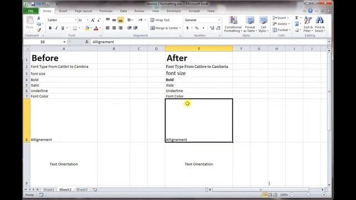Open Find & Select menu
356x200 pixels.
coord(320,24)
